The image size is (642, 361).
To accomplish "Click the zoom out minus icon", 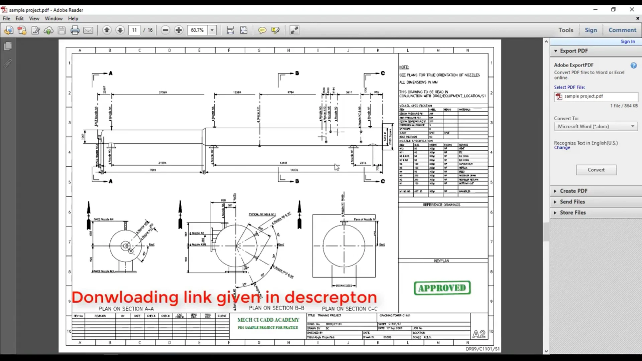I will [165, 30].
